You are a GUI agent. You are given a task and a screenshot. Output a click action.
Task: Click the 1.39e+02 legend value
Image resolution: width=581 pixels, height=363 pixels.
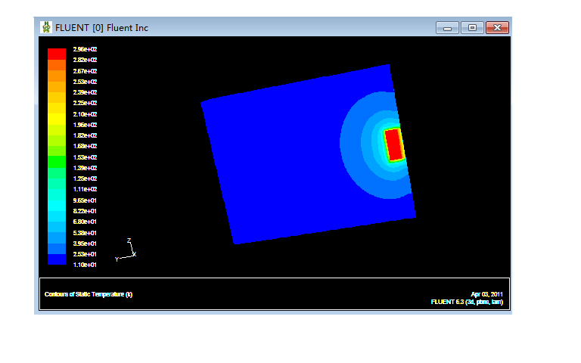(85, 168)
